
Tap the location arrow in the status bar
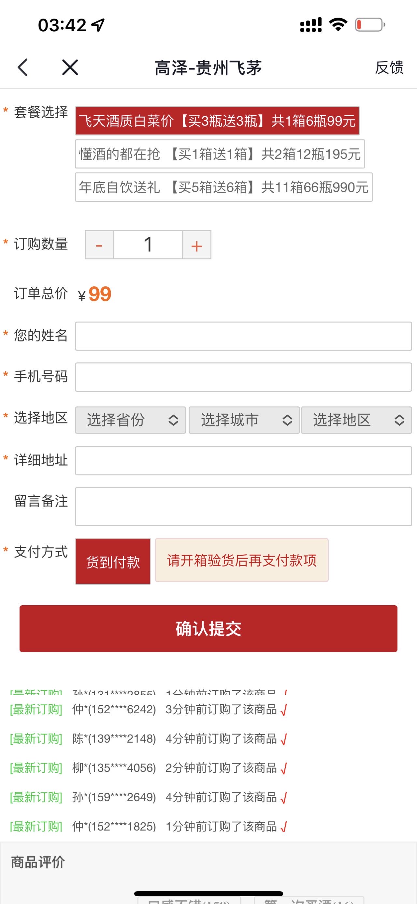tap(98, 24)
